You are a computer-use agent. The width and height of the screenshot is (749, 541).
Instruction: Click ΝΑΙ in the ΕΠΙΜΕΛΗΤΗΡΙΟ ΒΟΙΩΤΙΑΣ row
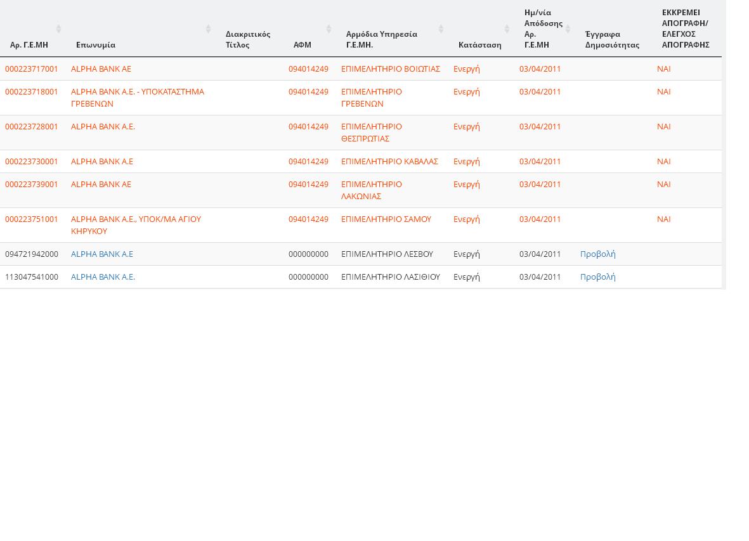[x=663, y=68]
